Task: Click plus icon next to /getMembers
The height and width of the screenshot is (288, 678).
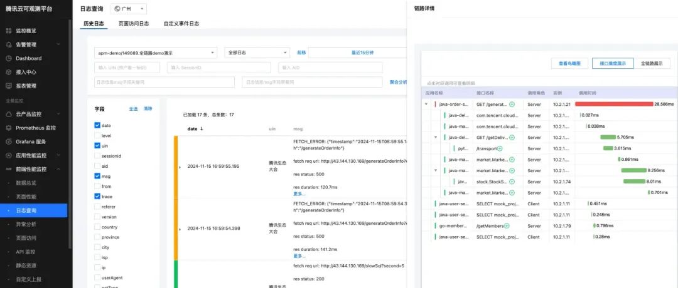Action: (507, 226)
